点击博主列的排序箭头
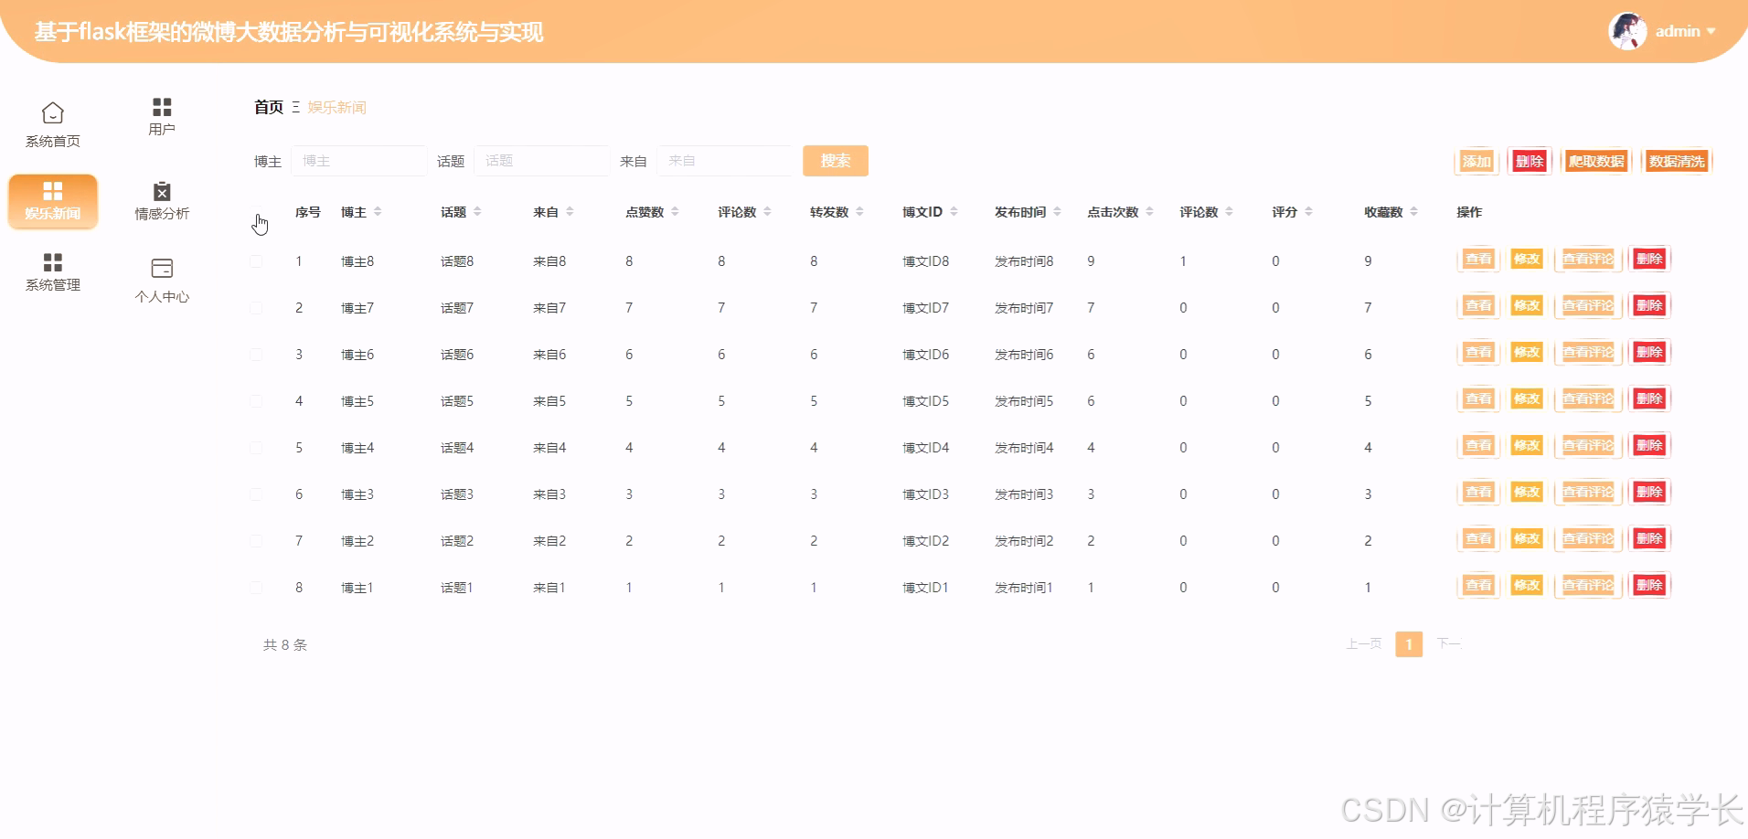This screenshot has height=839, width=1748. [378, 211]
